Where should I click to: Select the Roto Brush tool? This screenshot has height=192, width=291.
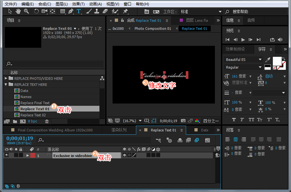[115, 12]
